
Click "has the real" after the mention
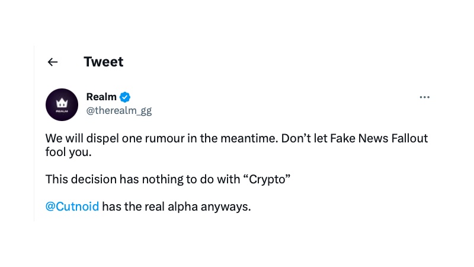point(133,206)
